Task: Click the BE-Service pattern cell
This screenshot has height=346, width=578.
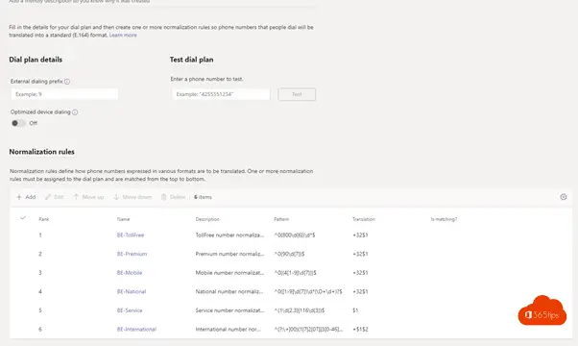Action: coord(300,310)
